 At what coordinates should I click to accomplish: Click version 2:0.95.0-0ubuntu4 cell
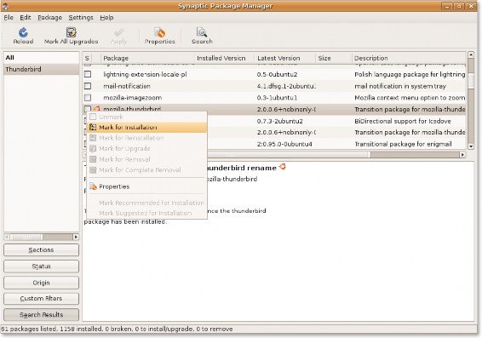pyautogui.click(x=284, y=144)
